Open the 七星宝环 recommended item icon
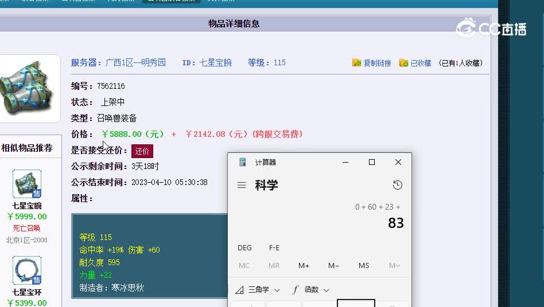This screenshot has width=544, height=307. click(x=27, y=270)
